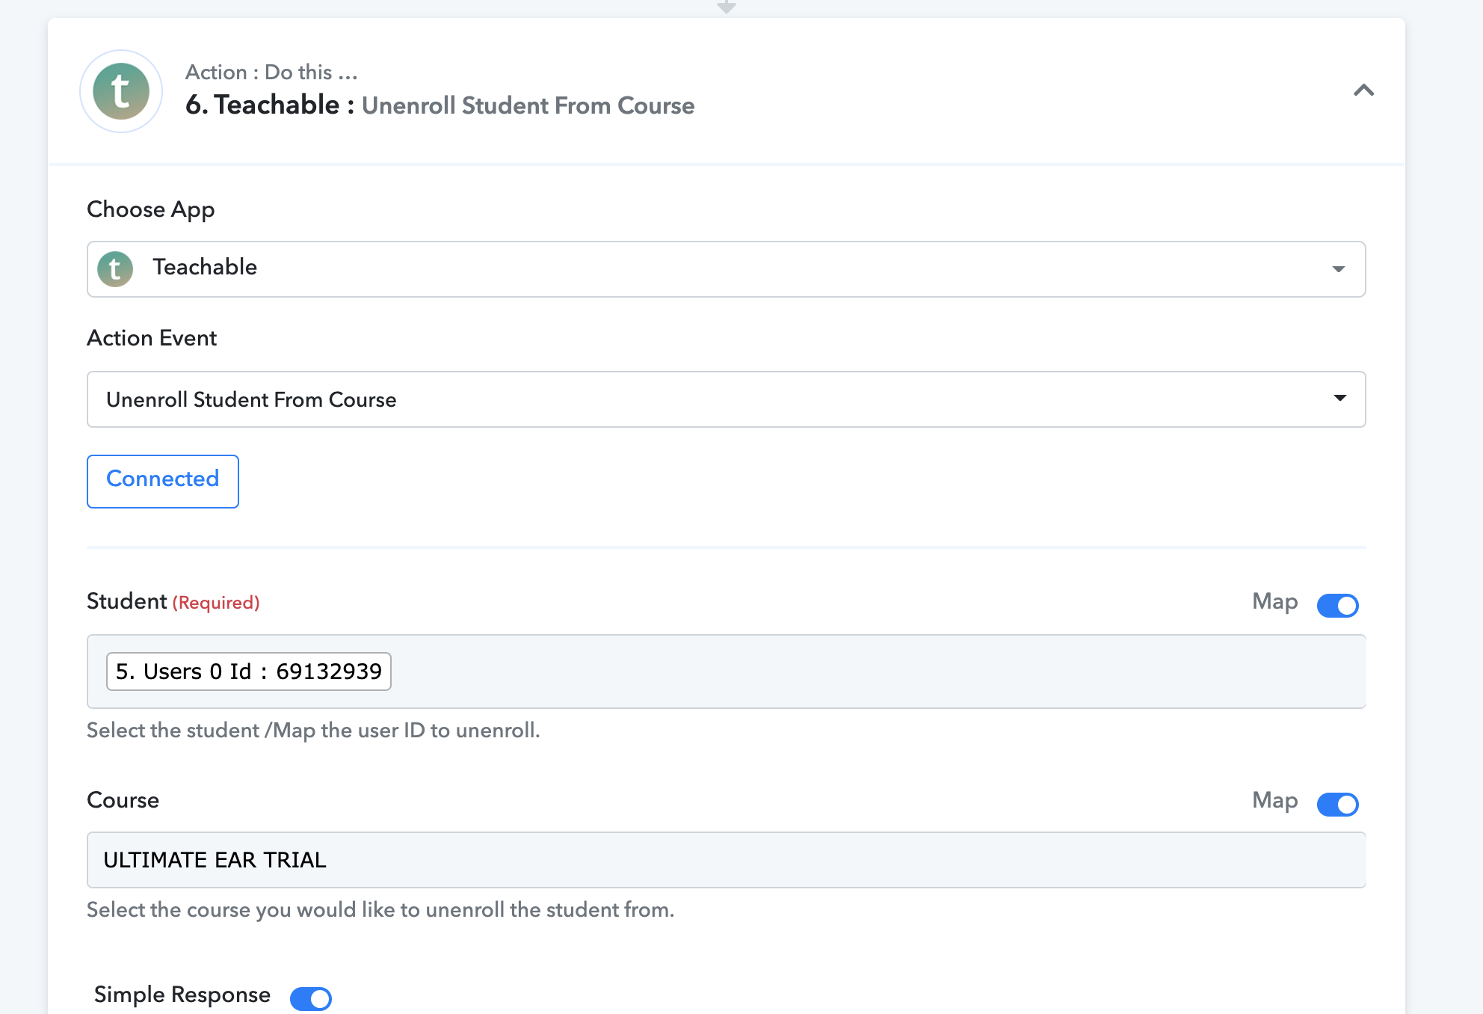Click the Simple Response label
The image size is (1483, 1014).
coord(182,995)
